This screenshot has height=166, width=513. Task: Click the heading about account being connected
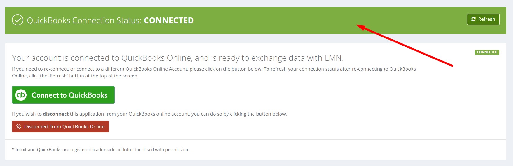tap(178, 58)
